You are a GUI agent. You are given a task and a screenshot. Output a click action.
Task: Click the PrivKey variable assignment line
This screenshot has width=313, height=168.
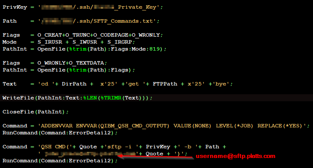coord(83,7)
